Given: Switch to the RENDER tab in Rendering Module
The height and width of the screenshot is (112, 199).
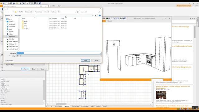Looking at the screenshot, I should coord(109,21).
